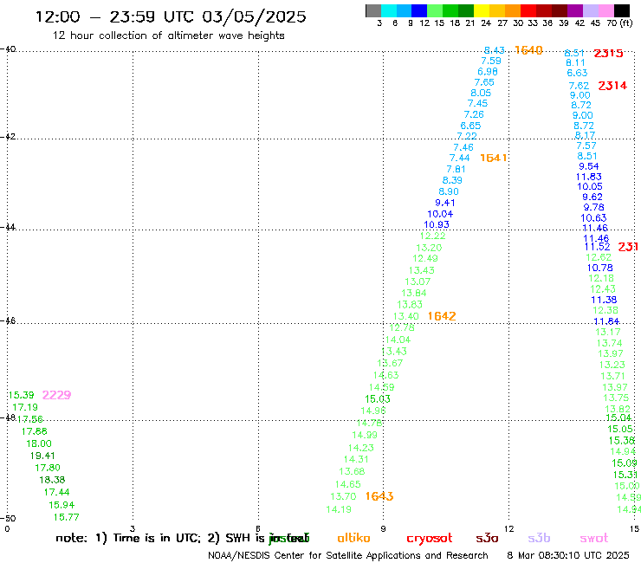Select the pink swatch in the color scale

(x=605, y=10)
